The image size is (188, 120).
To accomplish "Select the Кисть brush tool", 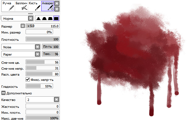I will pyautogui.click(x=35, y=6).
